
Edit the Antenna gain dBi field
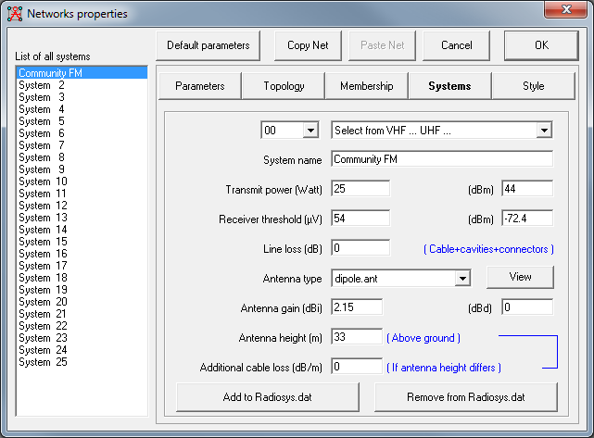(357, 307)
